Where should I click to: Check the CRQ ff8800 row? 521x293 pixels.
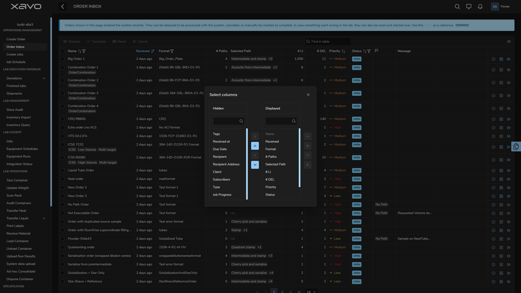tap(63, 119)
